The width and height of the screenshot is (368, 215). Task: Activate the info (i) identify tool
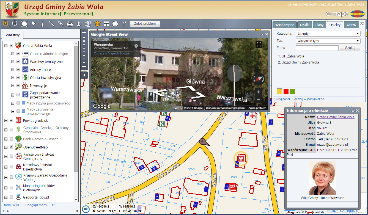coord(43,24)
